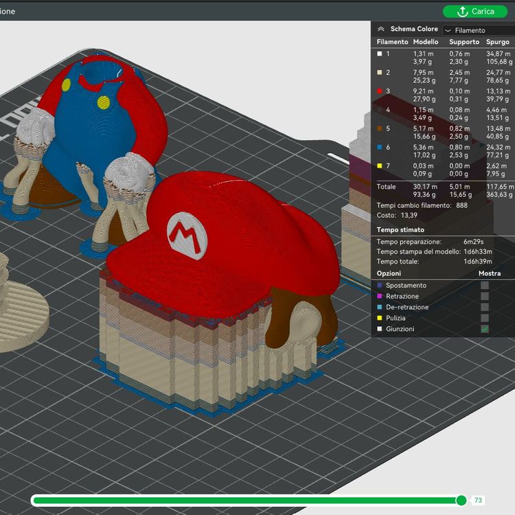
Task: Click the Opzioni section heading
Action: (x=389, y=273)
